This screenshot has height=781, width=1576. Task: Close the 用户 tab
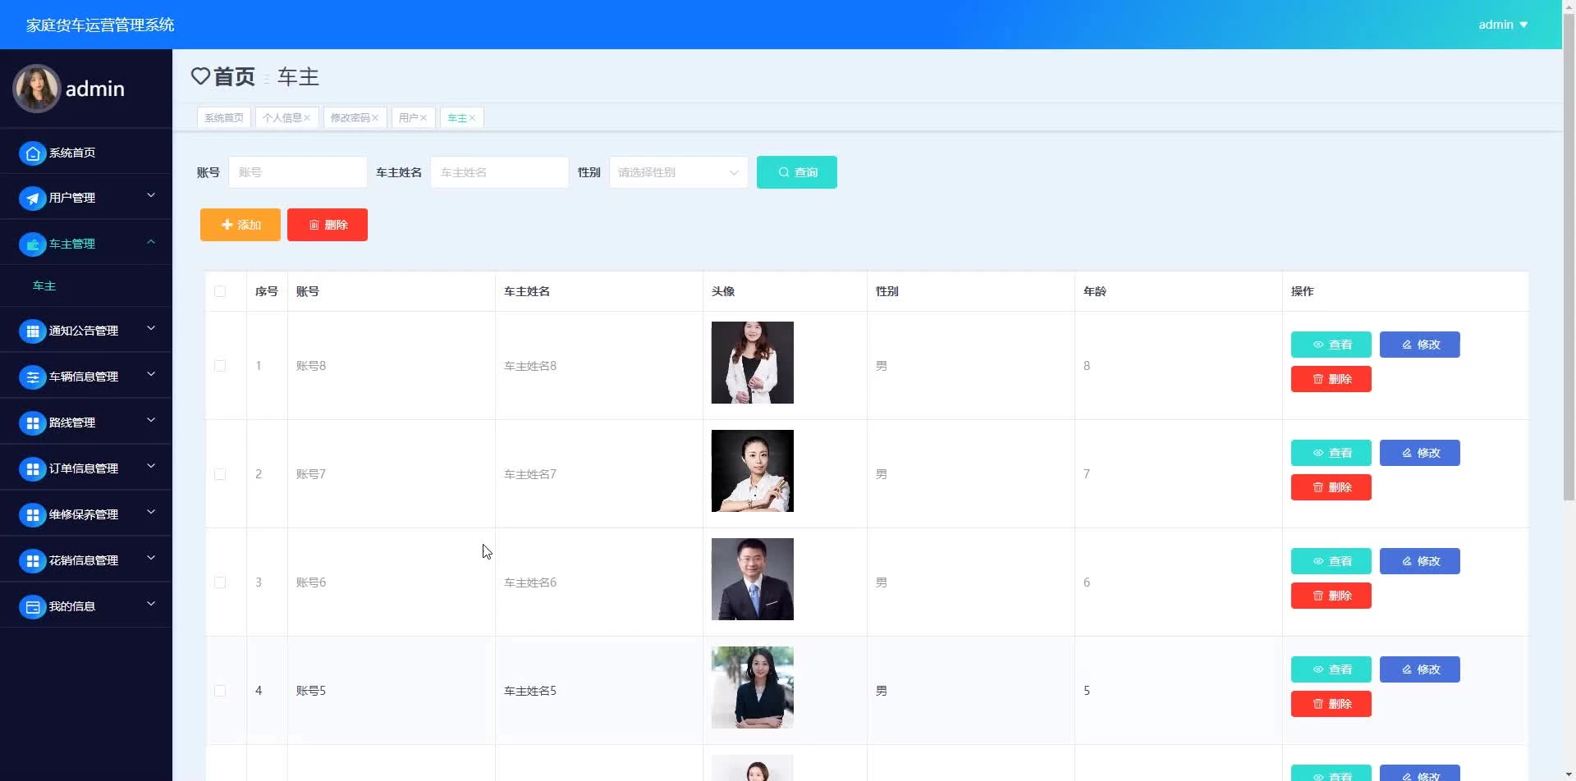point(424,118)
